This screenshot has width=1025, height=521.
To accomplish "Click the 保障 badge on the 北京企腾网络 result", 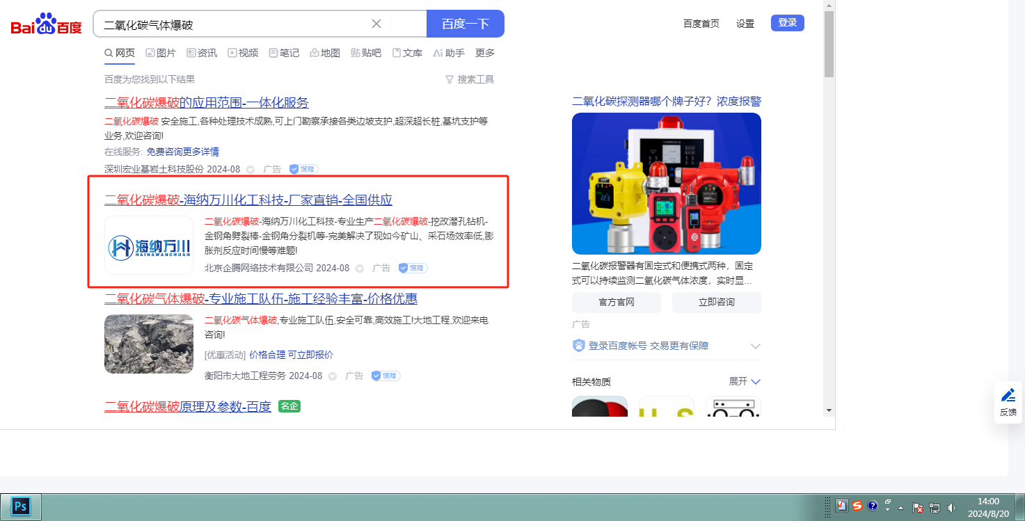I will [413, 268].
